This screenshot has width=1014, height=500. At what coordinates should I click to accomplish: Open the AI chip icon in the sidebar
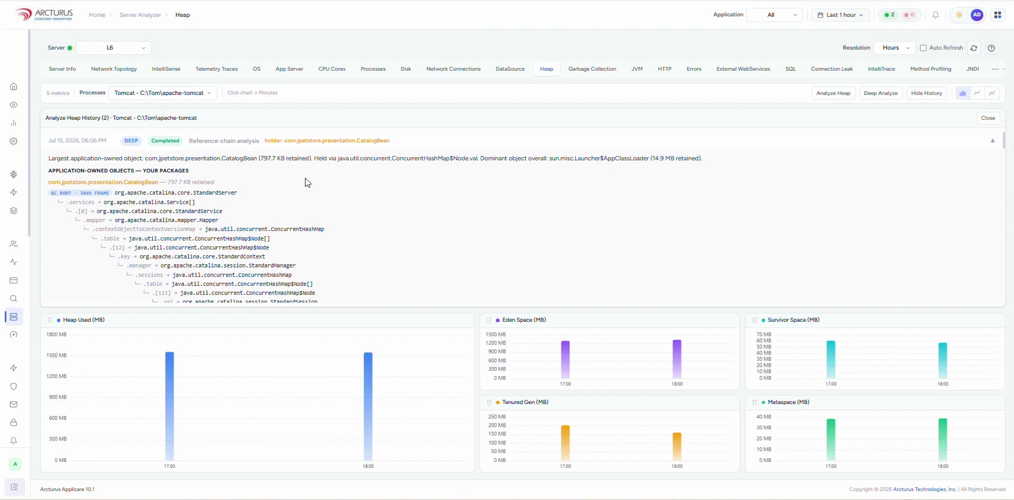[x=14, y=175]
